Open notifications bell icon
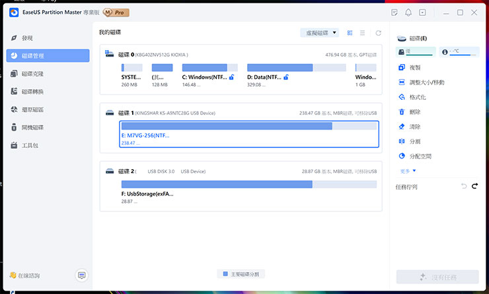489x294 pixels. 408,13
